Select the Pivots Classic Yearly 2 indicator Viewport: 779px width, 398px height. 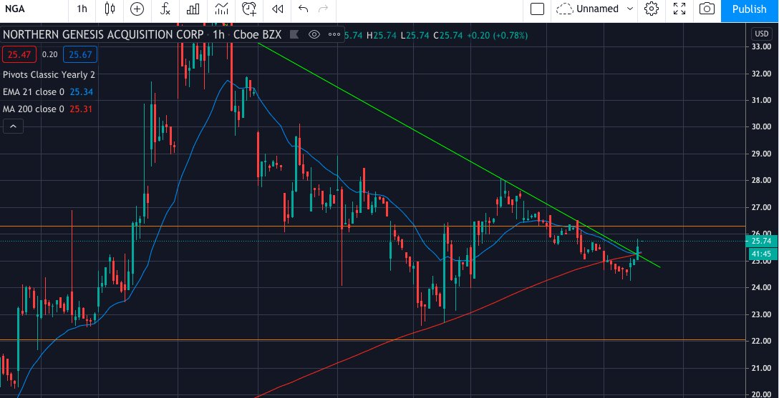(x=49, y=75)
